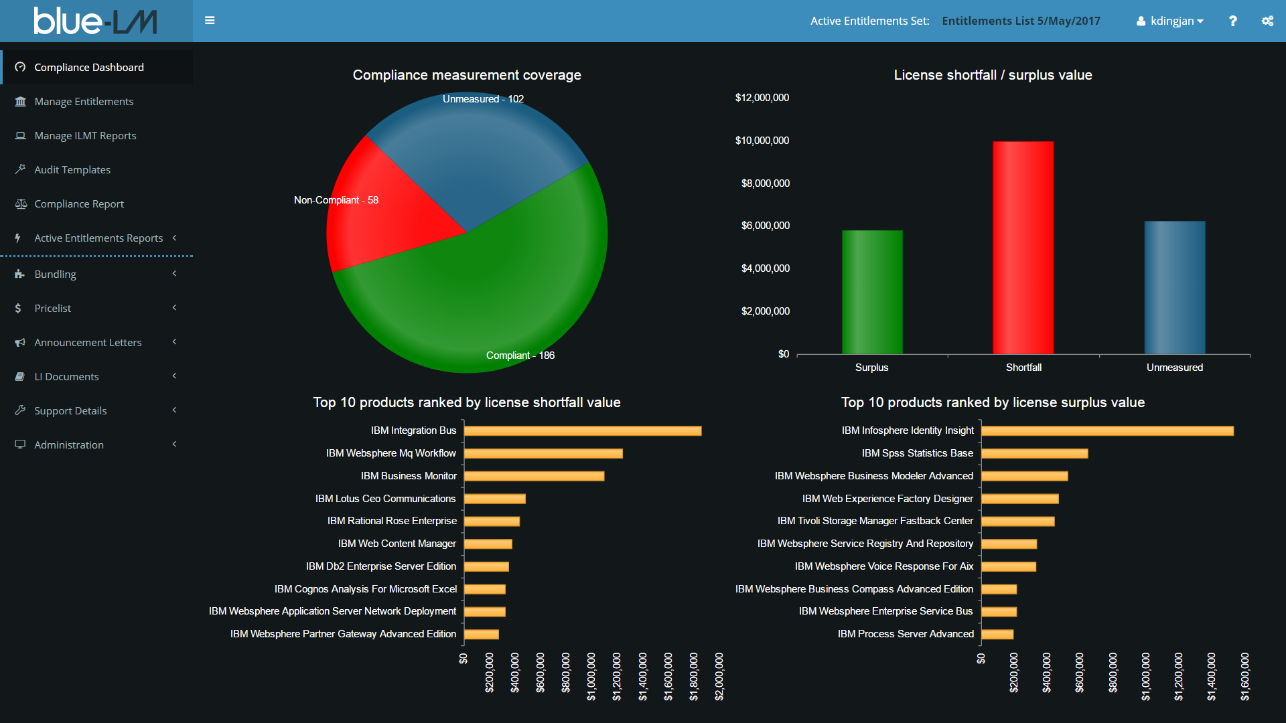Open the Compliance Report scales icon

pyautogui.click(x=19, y=204)
